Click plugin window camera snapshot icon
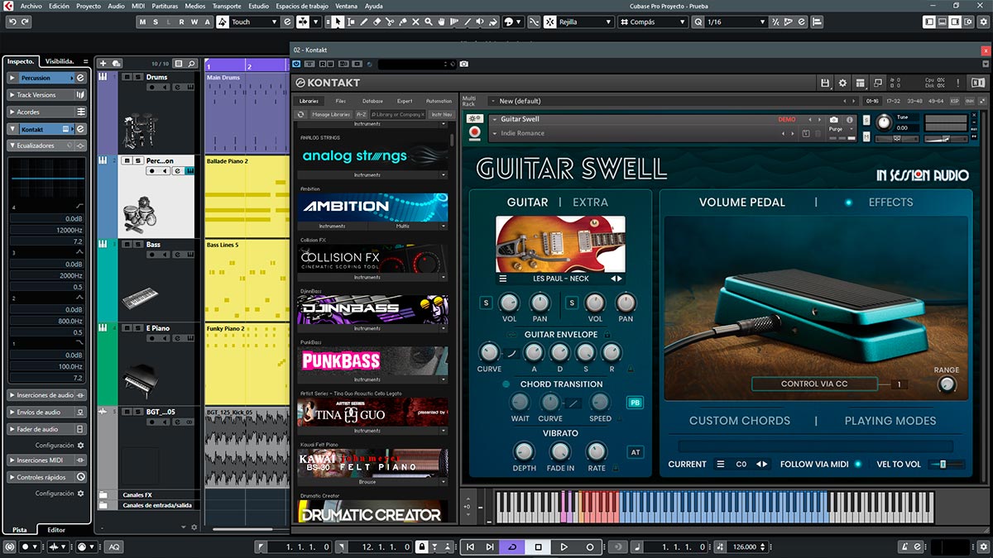The image size is (993, 558). coord(464,64)
